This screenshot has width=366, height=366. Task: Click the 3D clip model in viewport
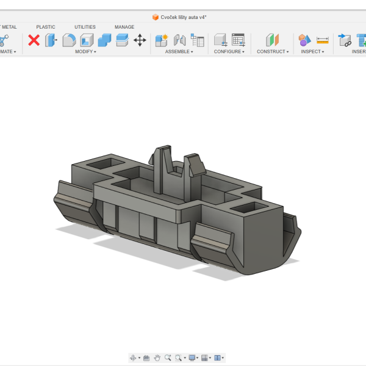coord(178,210)
